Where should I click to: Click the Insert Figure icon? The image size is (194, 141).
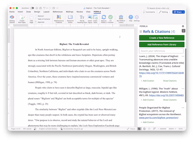click(90, 17)
